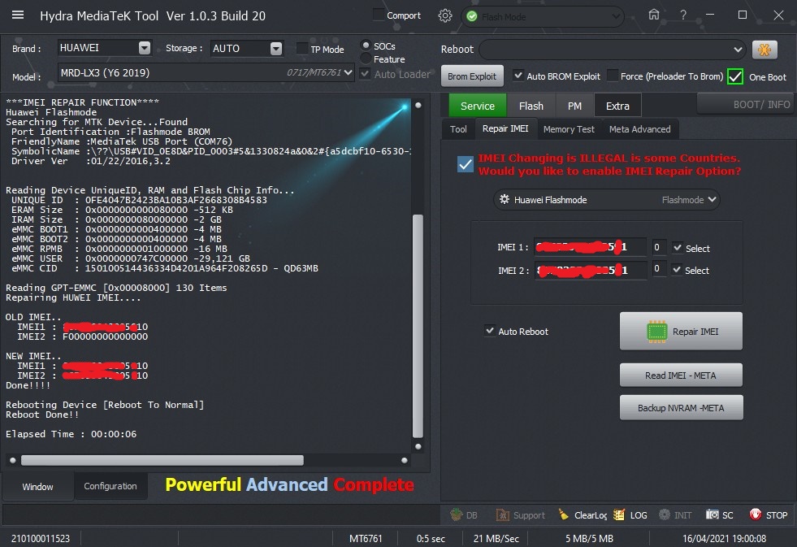
Task: Enable Force (Preloader To Brom)
Action: point(613,76)
